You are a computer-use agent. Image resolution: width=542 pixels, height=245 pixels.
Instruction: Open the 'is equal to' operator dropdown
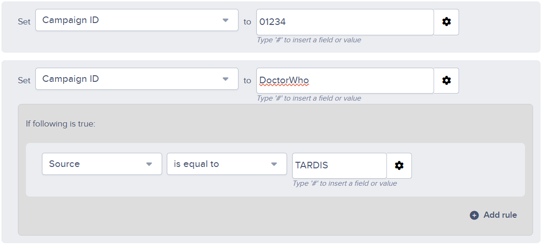click(x=227, y=164)
